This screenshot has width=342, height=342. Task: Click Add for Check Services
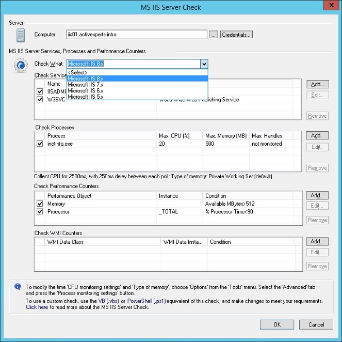pos(318,84)
